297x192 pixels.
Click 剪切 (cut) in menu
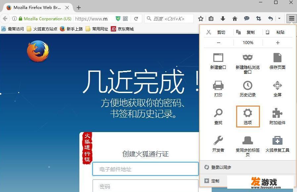(218, 32)
